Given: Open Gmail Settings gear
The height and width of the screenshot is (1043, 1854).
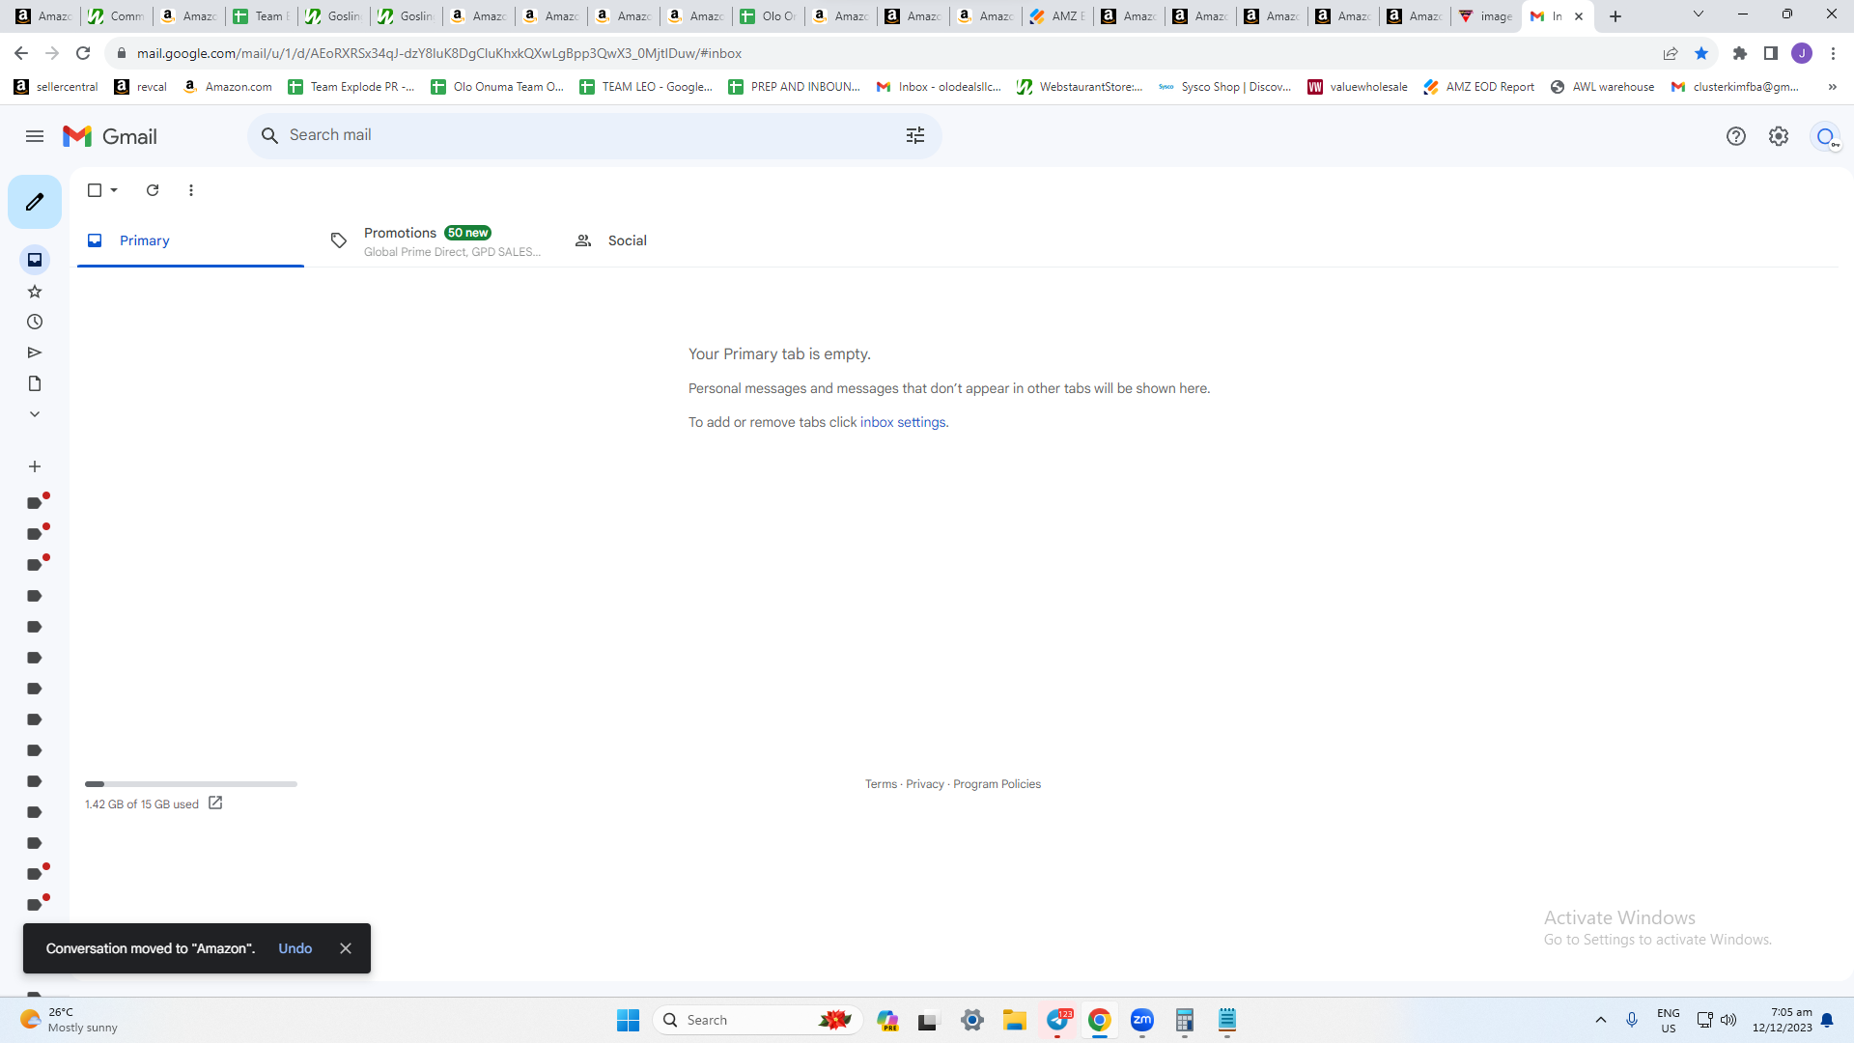Looking at the screenshot, I should 1779,136.
